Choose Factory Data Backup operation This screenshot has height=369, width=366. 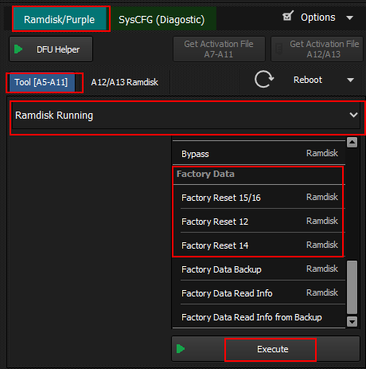point(259,269)
